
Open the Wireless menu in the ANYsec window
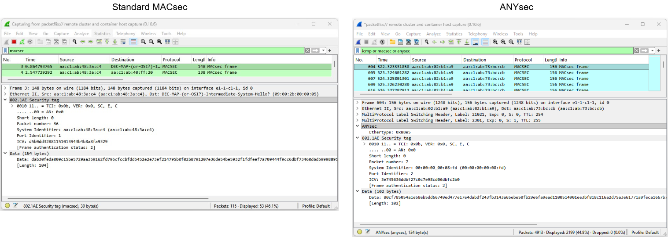[x=500, y=34]
